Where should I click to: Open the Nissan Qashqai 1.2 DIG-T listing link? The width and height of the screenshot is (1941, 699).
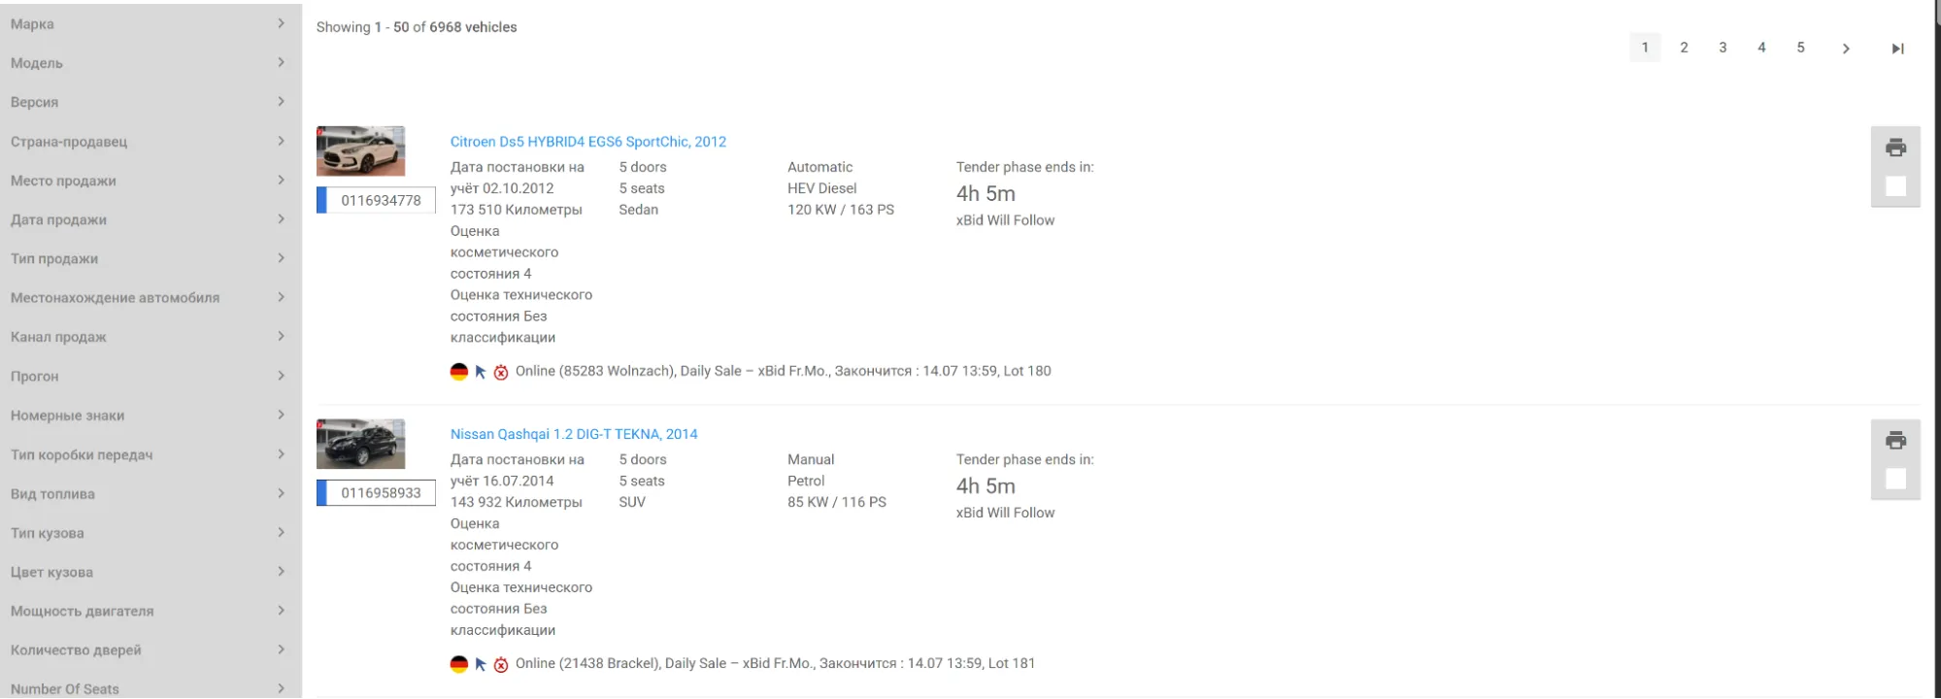coord(574,434)
